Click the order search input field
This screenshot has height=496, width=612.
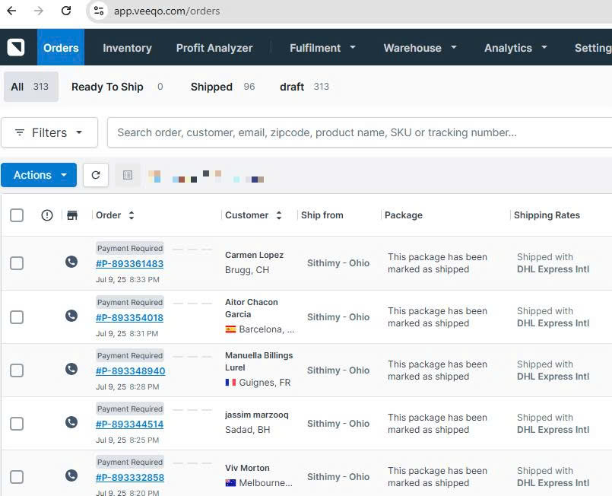(x=357, y=132)
